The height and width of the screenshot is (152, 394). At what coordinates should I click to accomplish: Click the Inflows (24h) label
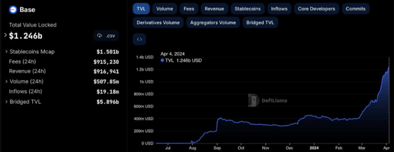point(25,91)
